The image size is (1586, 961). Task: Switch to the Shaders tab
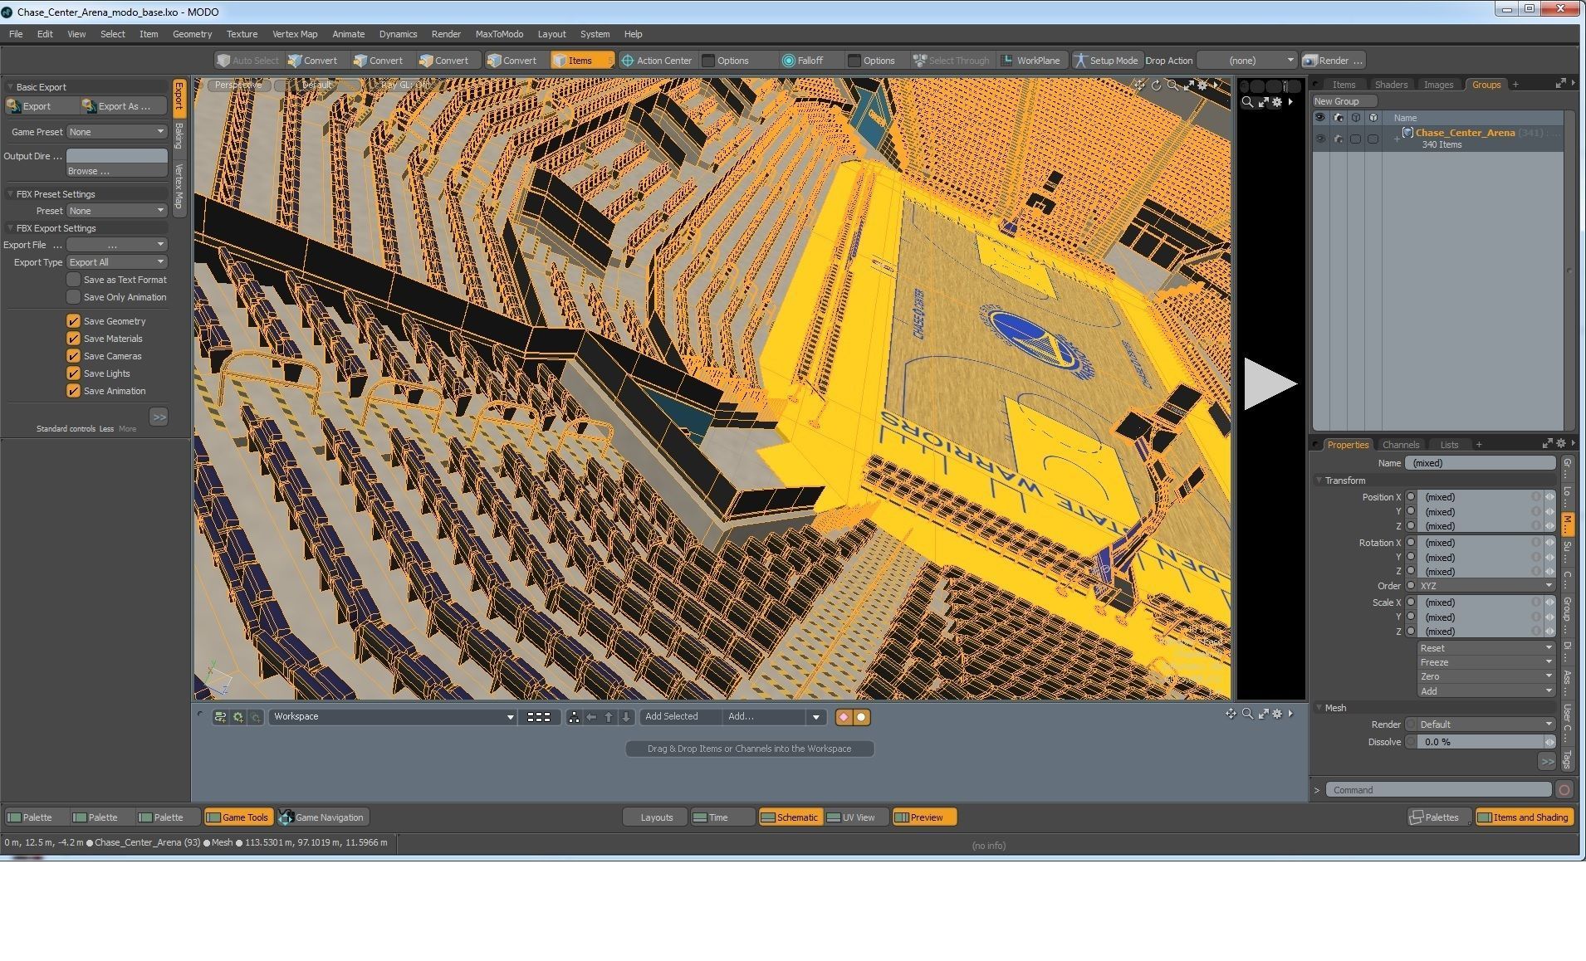pyautogui.click(x=1391, y=85)
